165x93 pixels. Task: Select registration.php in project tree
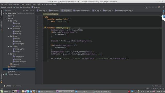pyautogui.click(x=19, y=61)
